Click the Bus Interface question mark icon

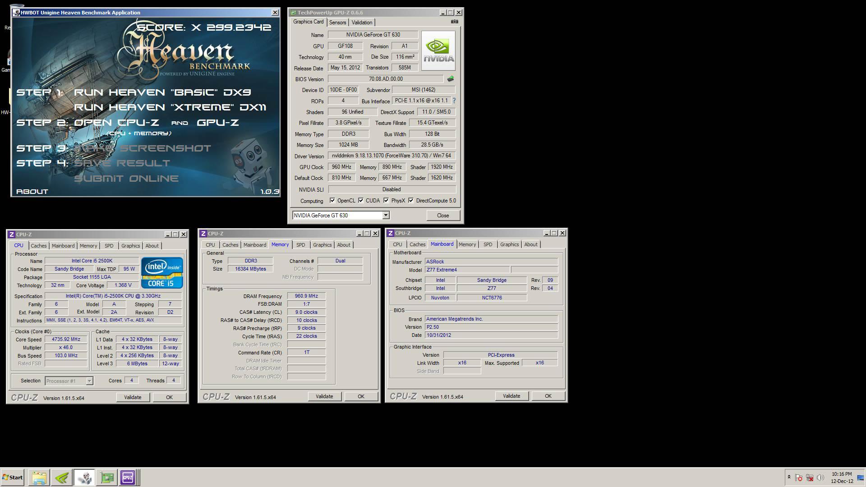point(454,101)
